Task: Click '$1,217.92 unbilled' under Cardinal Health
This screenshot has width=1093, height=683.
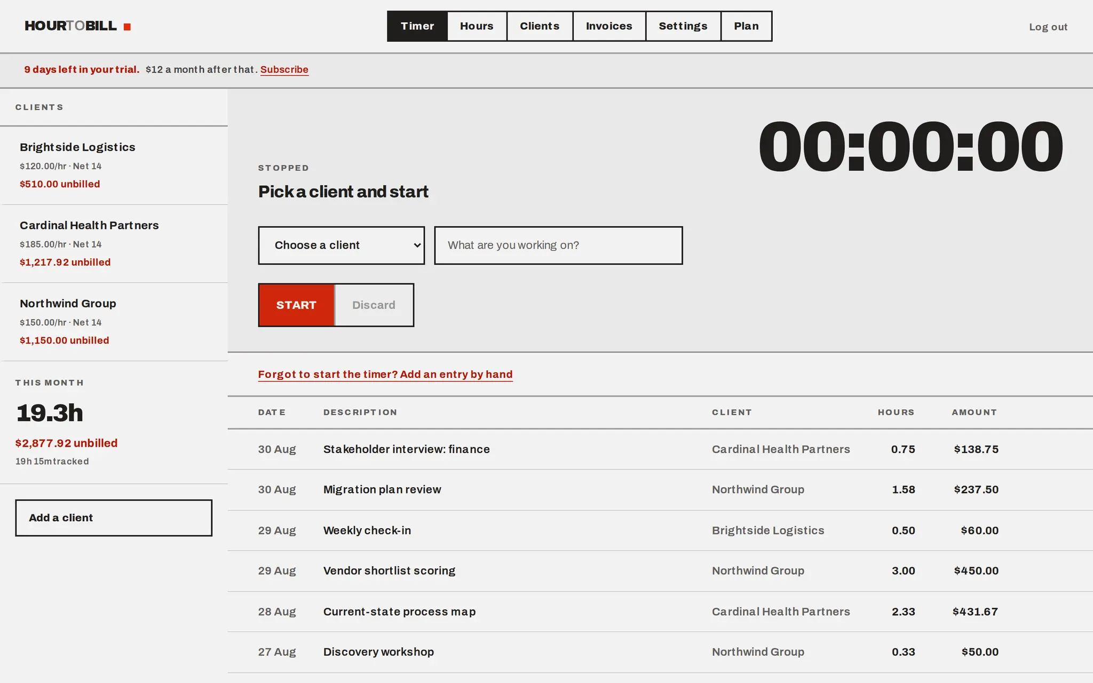Action: point(65,263)
